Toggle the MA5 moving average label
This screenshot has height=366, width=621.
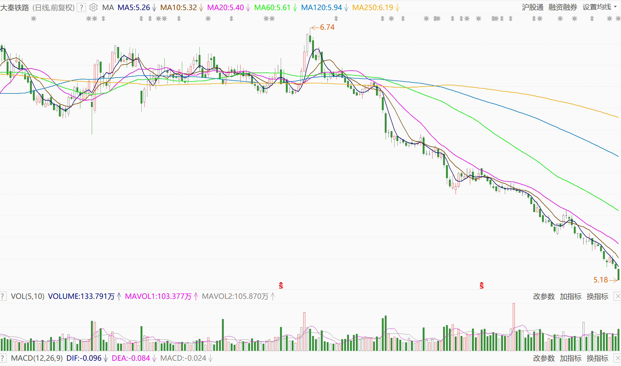(x=134, y=7)
